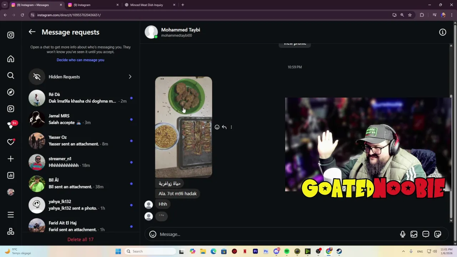
Task: Open Messages icon with 9+ badge
Action: [11, 125]
